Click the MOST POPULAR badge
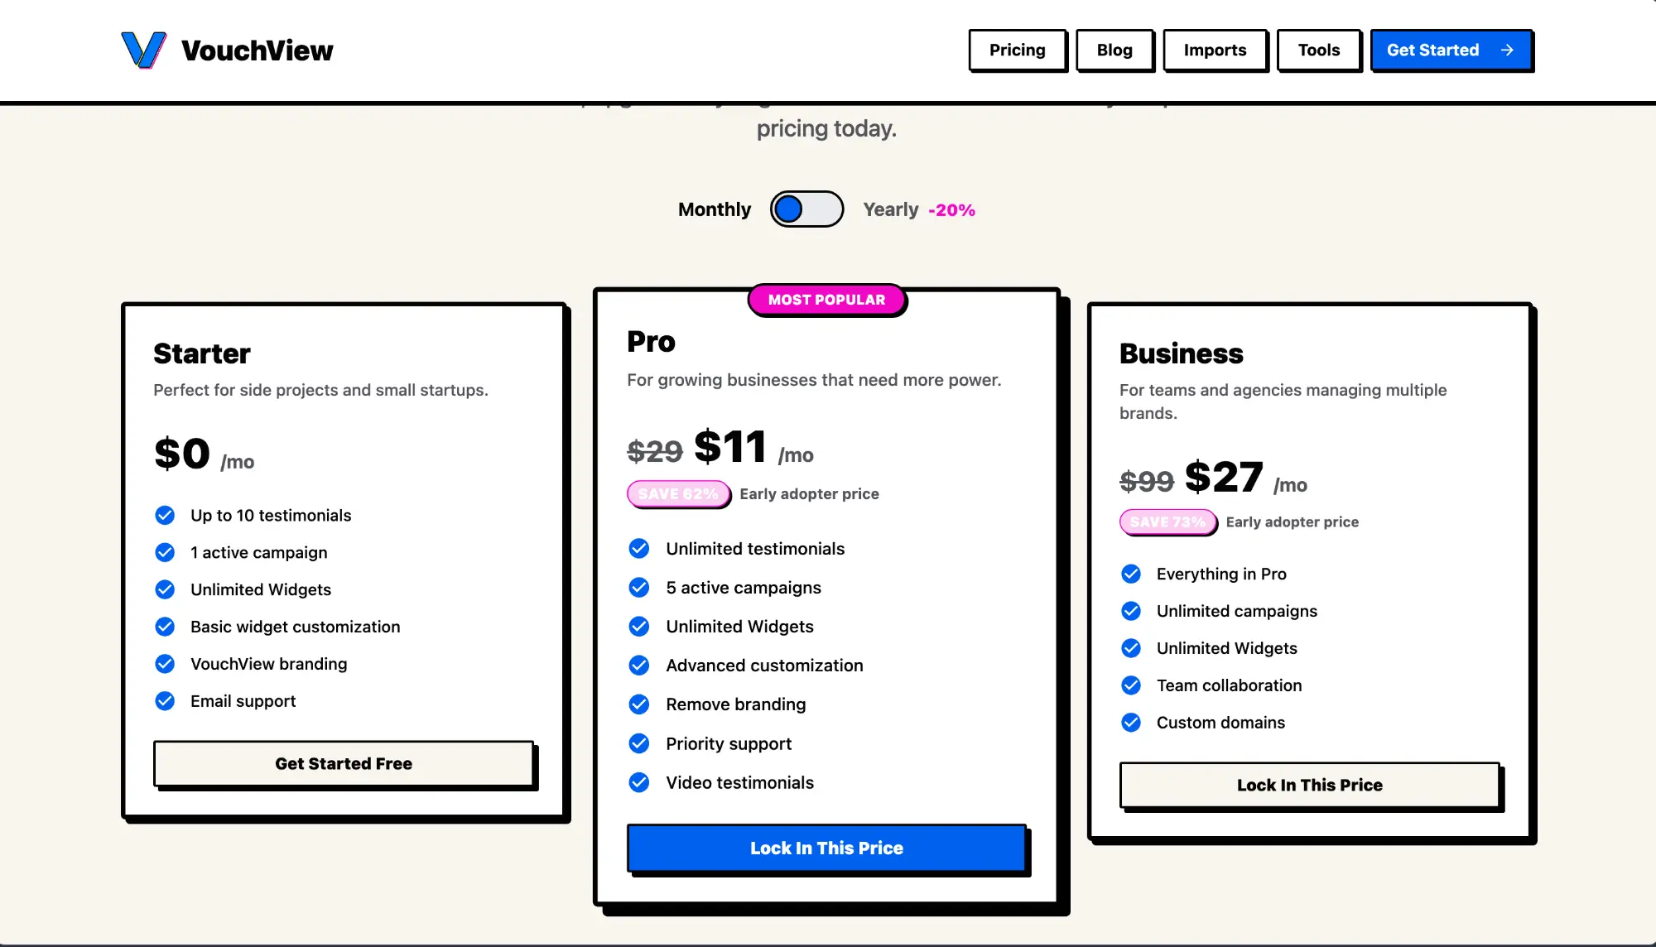1656x947 pixels. (x=826, y=300)
